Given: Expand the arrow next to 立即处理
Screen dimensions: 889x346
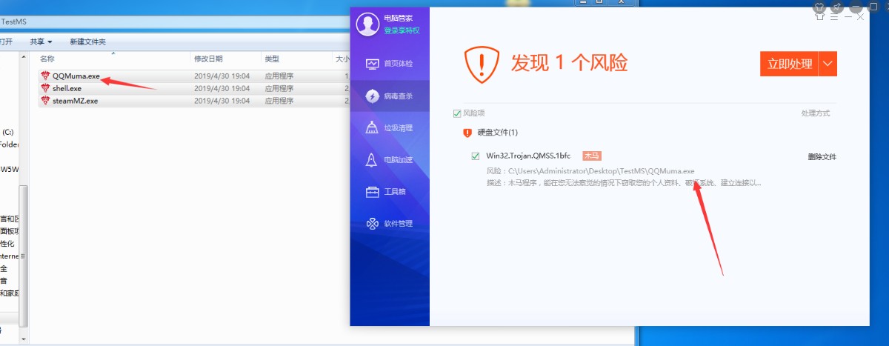Looking at the screenshot, I should click(828, 64).
